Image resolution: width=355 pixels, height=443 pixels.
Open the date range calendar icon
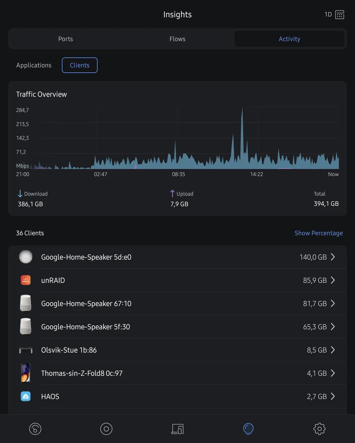pos(340,14)
